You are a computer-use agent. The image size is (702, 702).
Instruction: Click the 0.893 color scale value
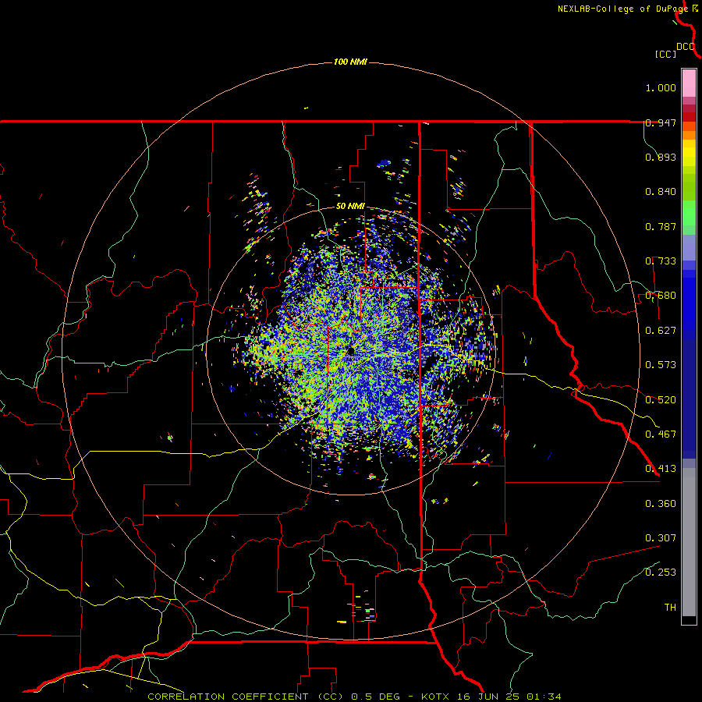(661, 157)
